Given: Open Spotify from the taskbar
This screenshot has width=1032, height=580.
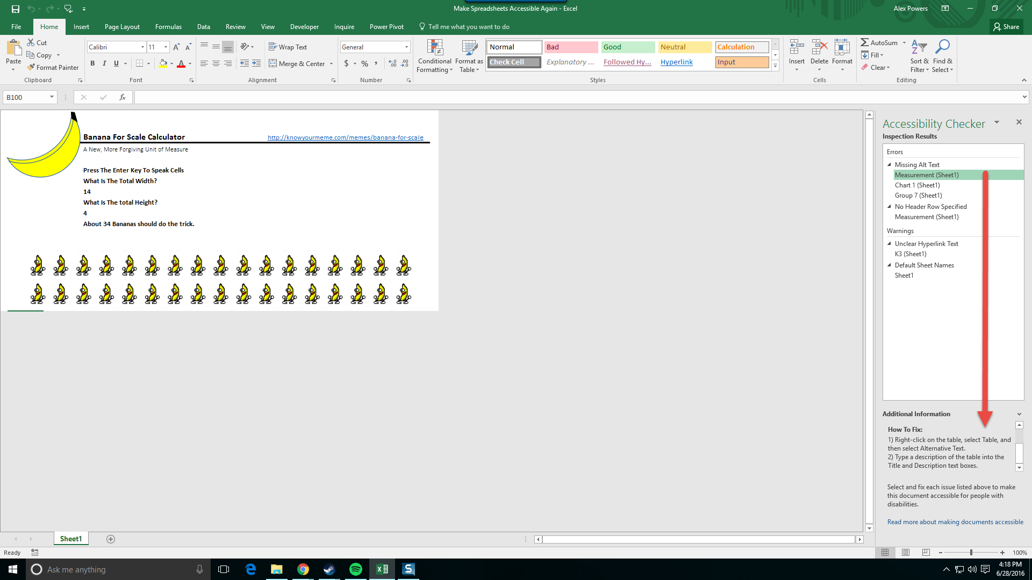Looking at the screenshot, I should (x=355, y=569).
